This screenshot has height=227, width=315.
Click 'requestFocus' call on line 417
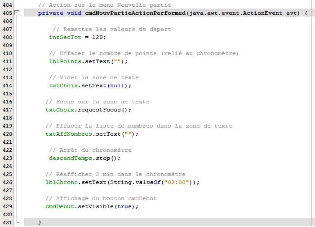click(x=99, y=110)
